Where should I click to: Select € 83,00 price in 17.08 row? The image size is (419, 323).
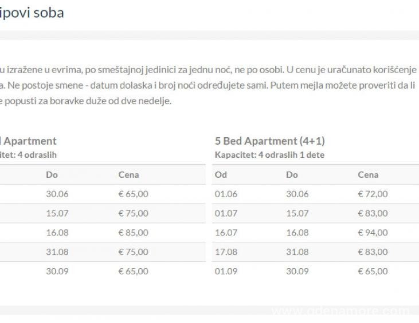373,252
